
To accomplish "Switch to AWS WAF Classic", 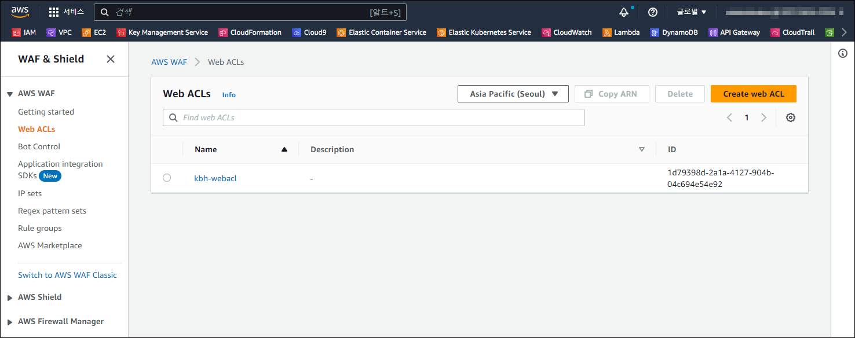I will point(67,275).
